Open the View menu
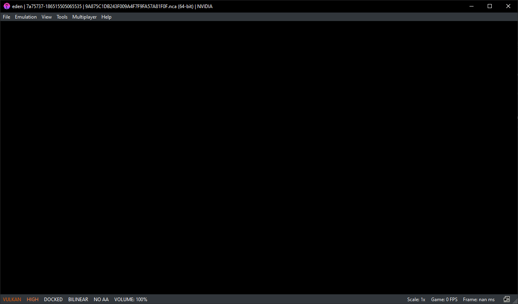 pyautogui.click(x=47, y=17)
